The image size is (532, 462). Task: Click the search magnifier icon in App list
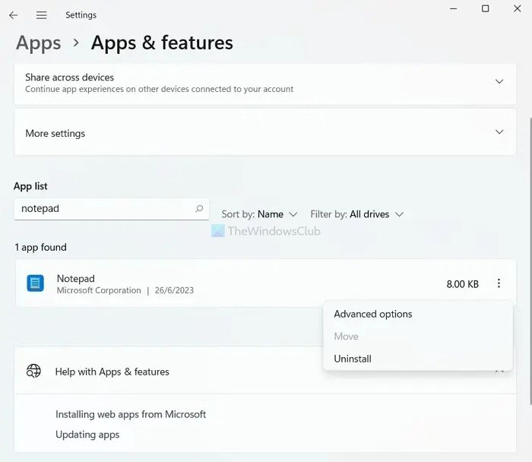(x=199, y=209)
